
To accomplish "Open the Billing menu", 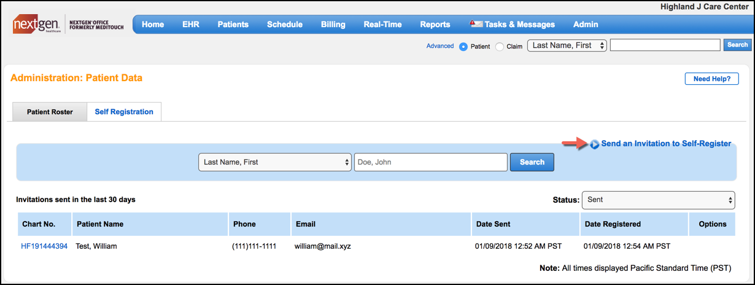I will pyautogui.click(x=333, y=25).
